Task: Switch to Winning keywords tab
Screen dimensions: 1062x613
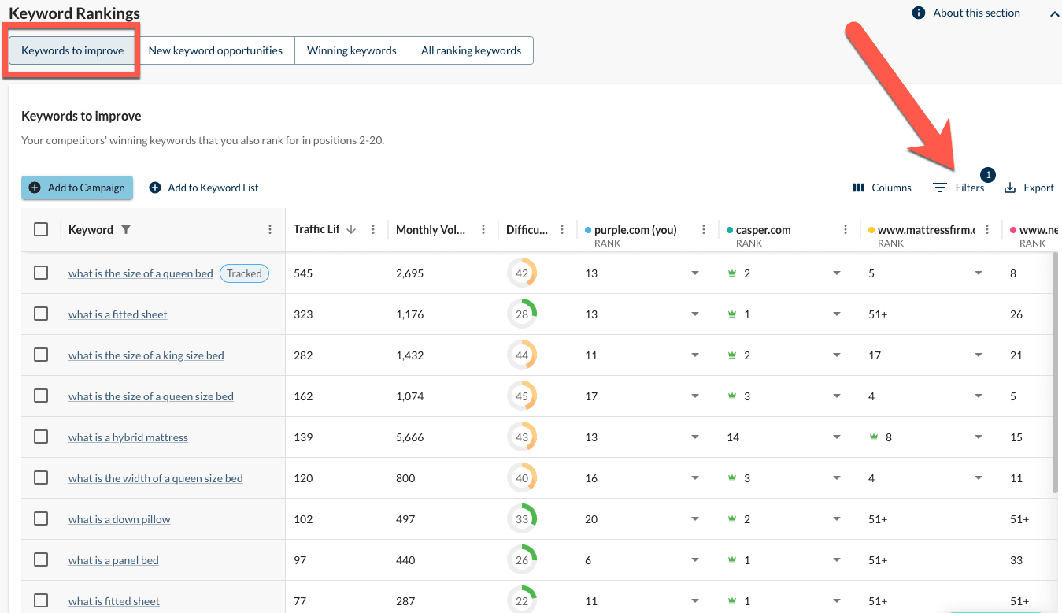Action: 351,50
